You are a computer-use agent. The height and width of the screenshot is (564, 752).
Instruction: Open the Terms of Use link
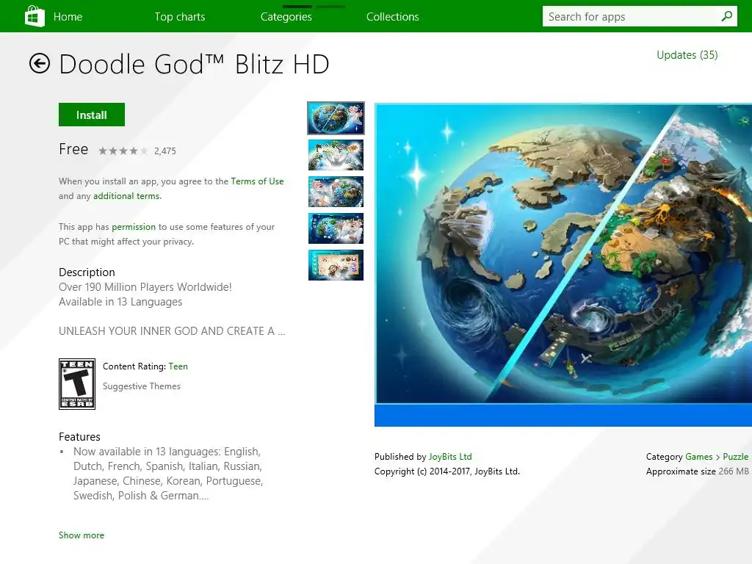257,181
